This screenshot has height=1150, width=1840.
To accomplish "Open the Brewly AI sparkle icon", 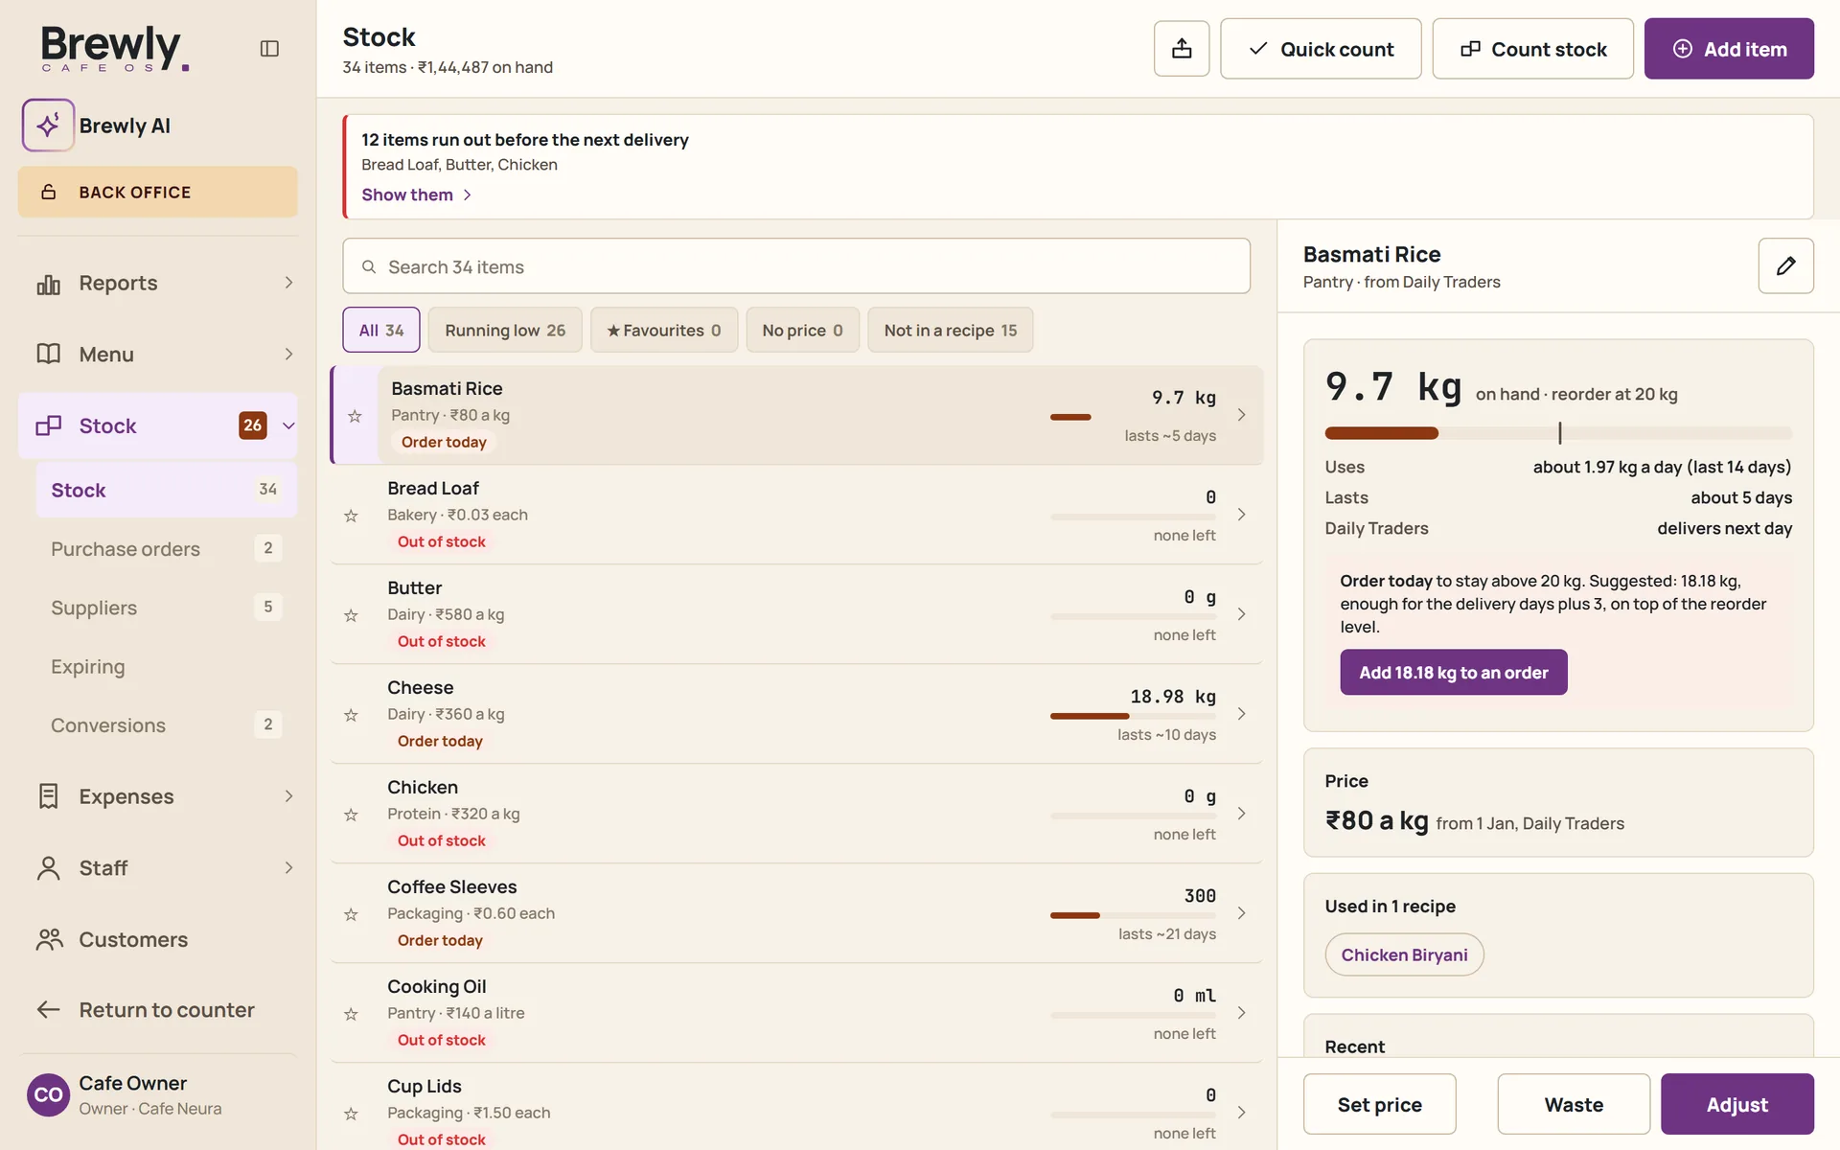I will point(48,126).
